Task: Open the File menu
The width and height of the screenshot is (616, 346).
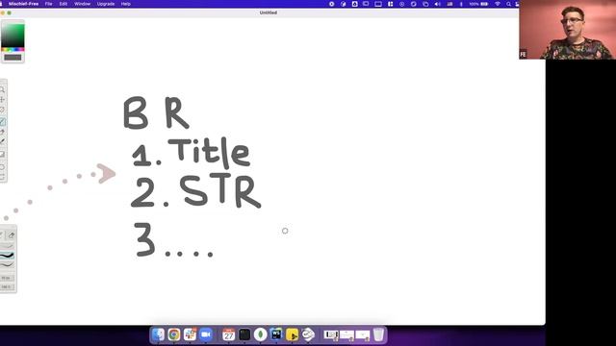Action: (x=48, y=4)
